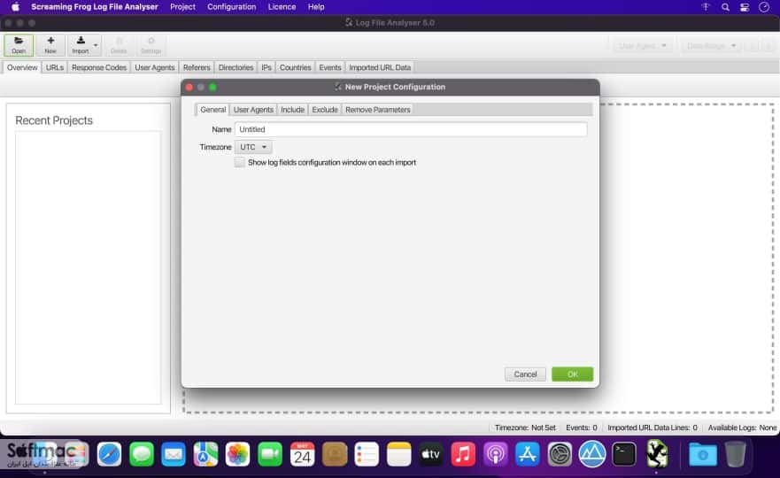Image resolution: width=780 pixels, height=478 pixels.
Task: Open the Project menu
Action: click(x=182, y=7)
